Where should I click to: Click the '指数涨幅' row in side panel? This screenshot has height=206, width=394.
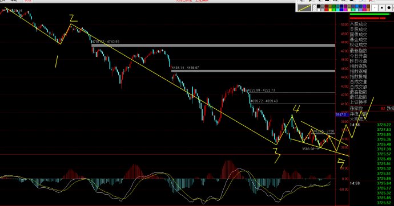359,71
